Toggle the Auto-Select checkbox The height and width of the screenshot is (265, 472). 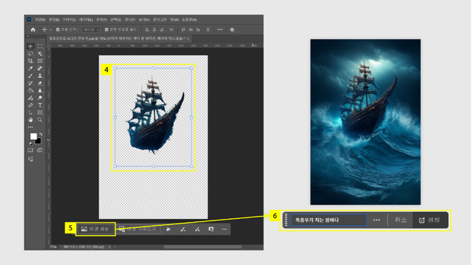point(58,30)
